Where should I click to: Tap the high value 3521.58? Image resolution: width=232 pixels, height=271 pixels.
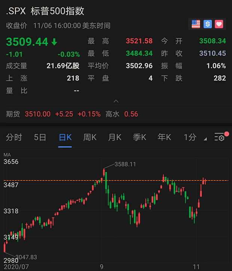[x=139, y=41]
